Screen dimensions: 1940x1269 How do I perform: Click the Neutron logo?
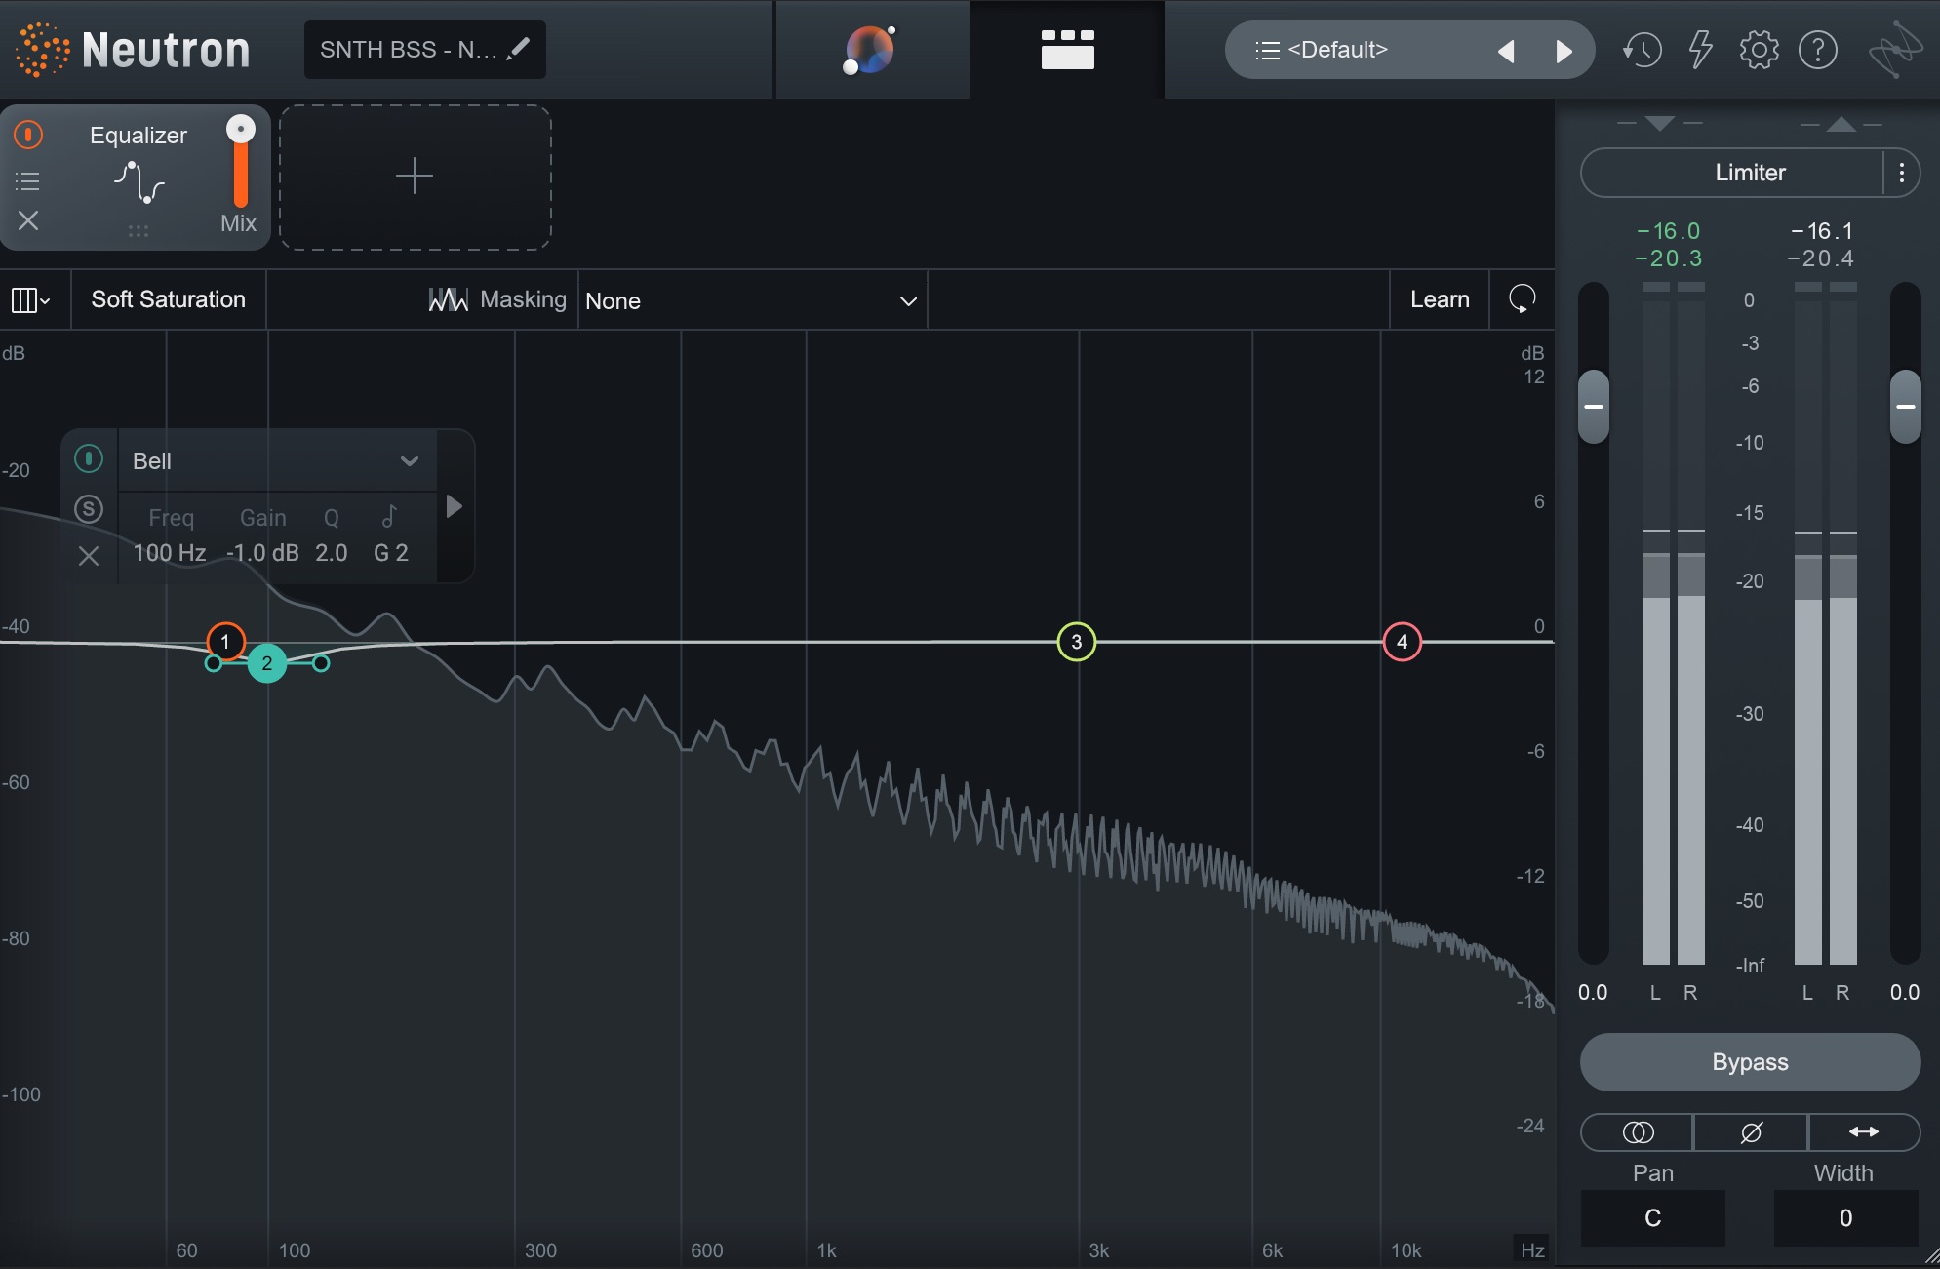click(134, 50)
